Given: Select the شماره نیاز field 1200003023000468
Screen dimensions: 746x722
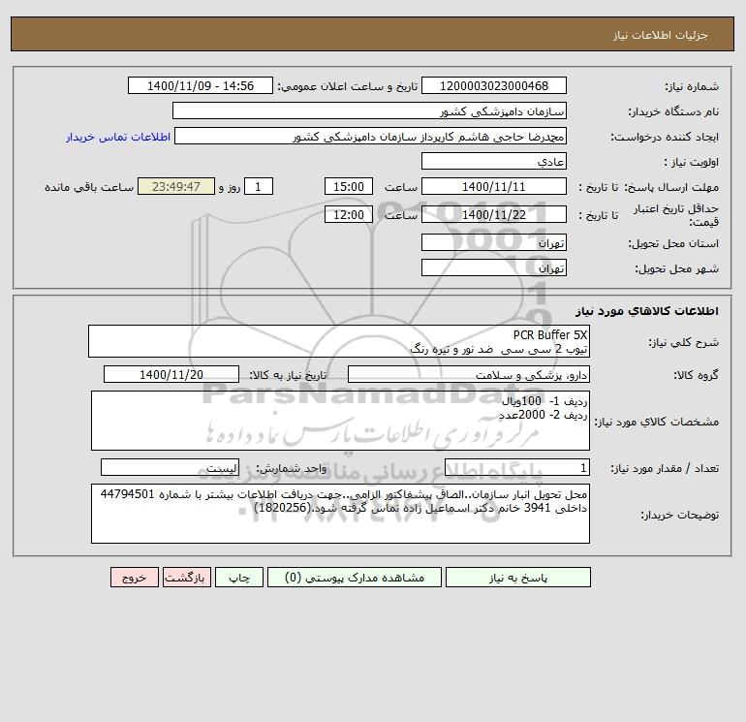Looking at the screenshot, I should tap(494, 85).
